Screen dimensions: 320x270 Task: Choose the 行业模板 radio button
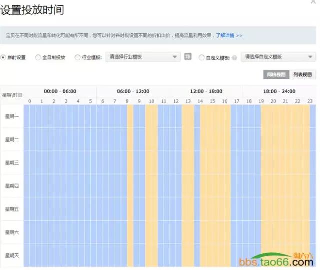coord(77,58)
